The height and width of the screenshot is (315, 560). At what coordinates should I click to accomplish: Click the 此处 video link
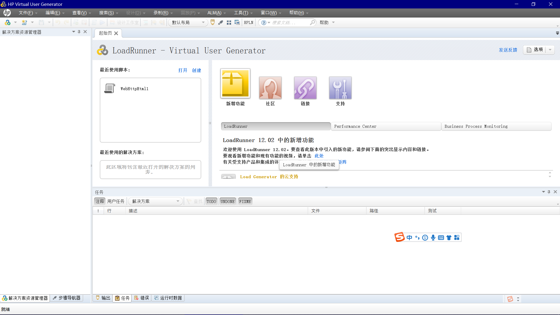(x=319, y=156)
